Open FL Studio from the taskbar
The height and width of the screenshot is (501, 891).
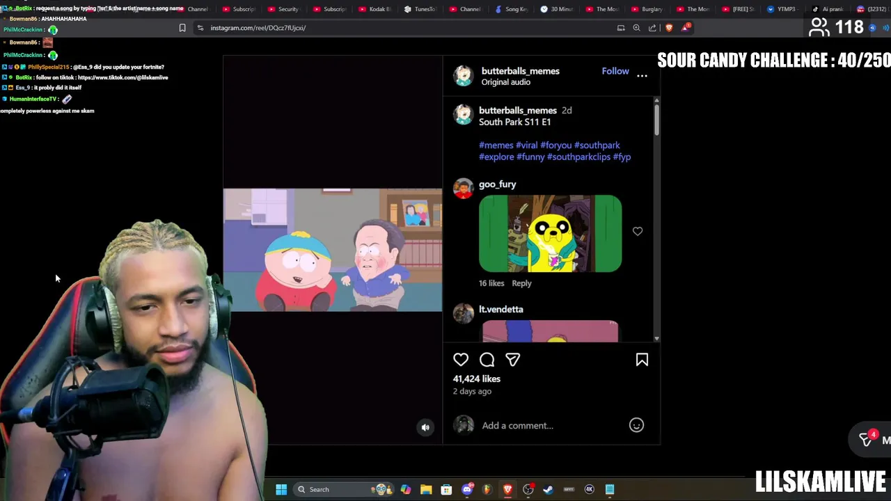[487, 489]
